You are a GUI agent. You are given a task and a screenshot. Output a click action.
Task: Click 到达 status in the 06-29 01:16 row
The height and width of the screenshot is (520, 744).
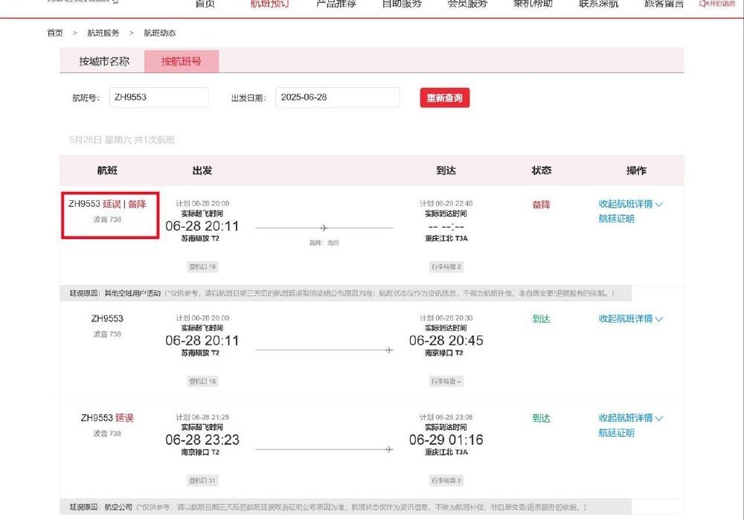[542, 418]
